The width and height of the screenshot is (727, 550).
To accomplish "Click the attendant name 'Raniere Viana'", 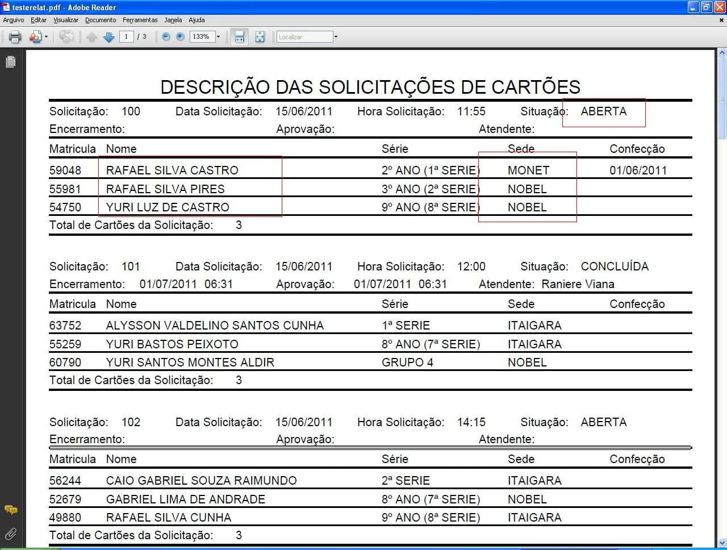I will pos(578,284).
